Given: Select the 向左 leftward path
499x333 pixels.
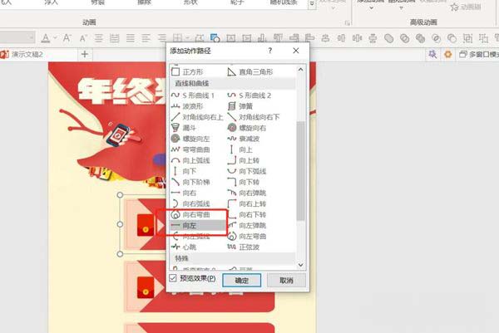Looking at the screenshot, I should tap(197, 225).
